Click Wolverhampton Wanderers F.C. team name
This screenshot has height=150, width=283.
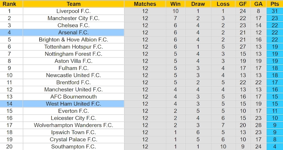(73, 125)
